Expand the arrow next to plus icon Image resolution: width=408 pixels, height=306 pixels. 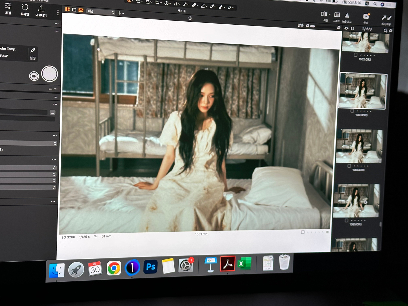point(123,13)
